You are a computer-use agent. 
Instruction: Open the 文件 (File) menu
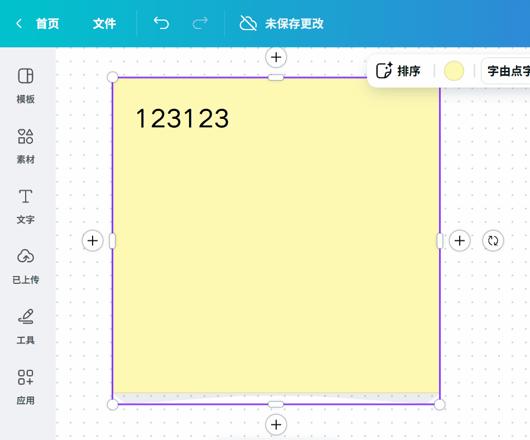[104, 24]
